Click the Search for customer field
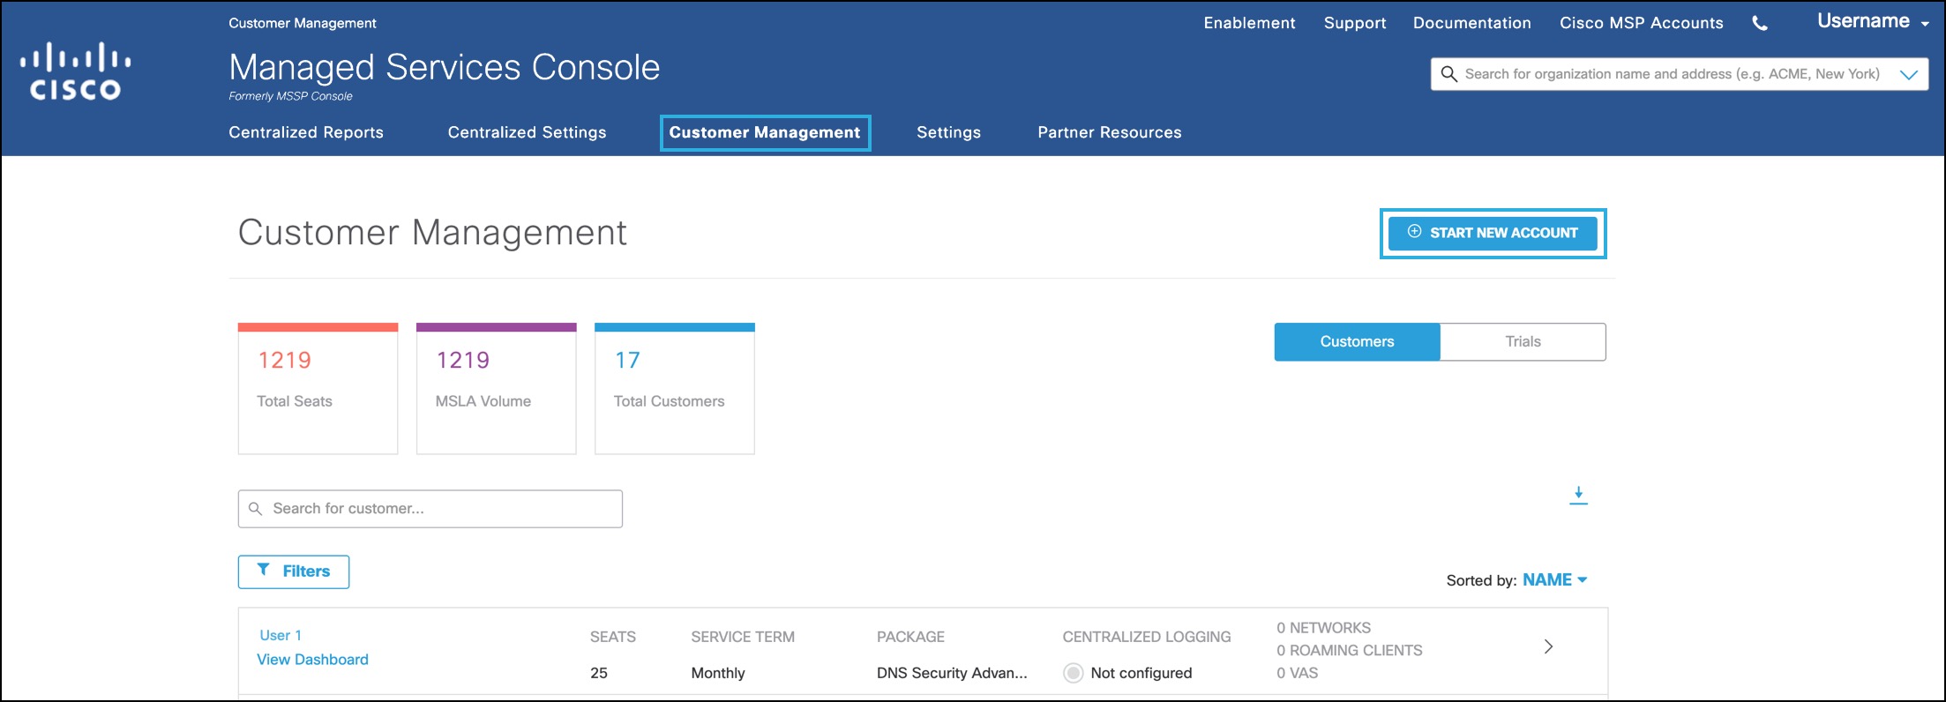 430,509
